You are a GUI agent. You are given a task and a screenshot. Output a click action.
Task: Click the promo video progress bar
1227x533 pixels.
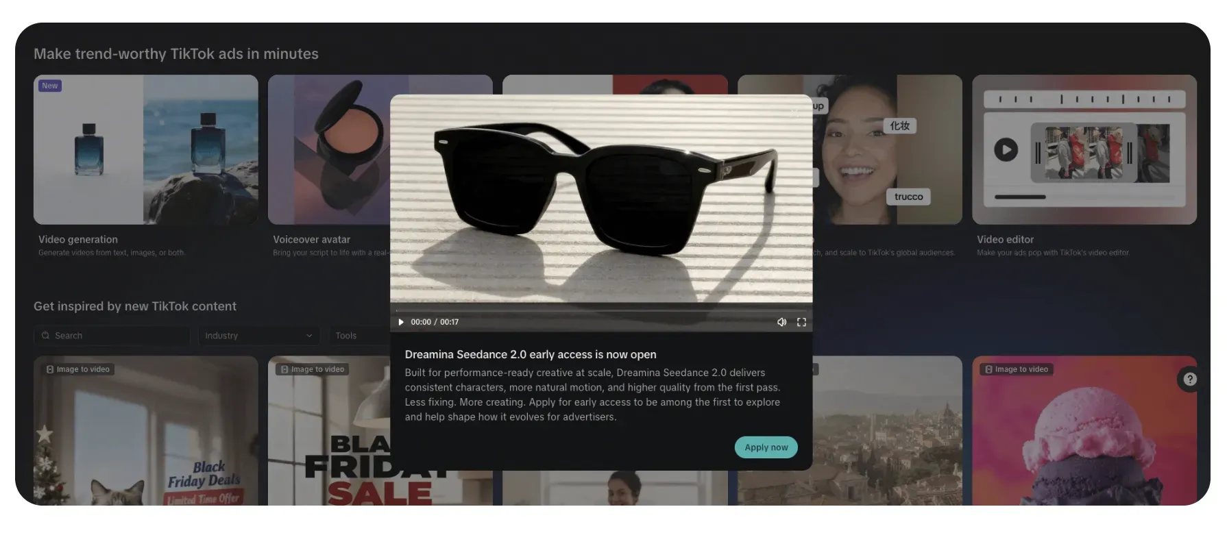[601, 310]
